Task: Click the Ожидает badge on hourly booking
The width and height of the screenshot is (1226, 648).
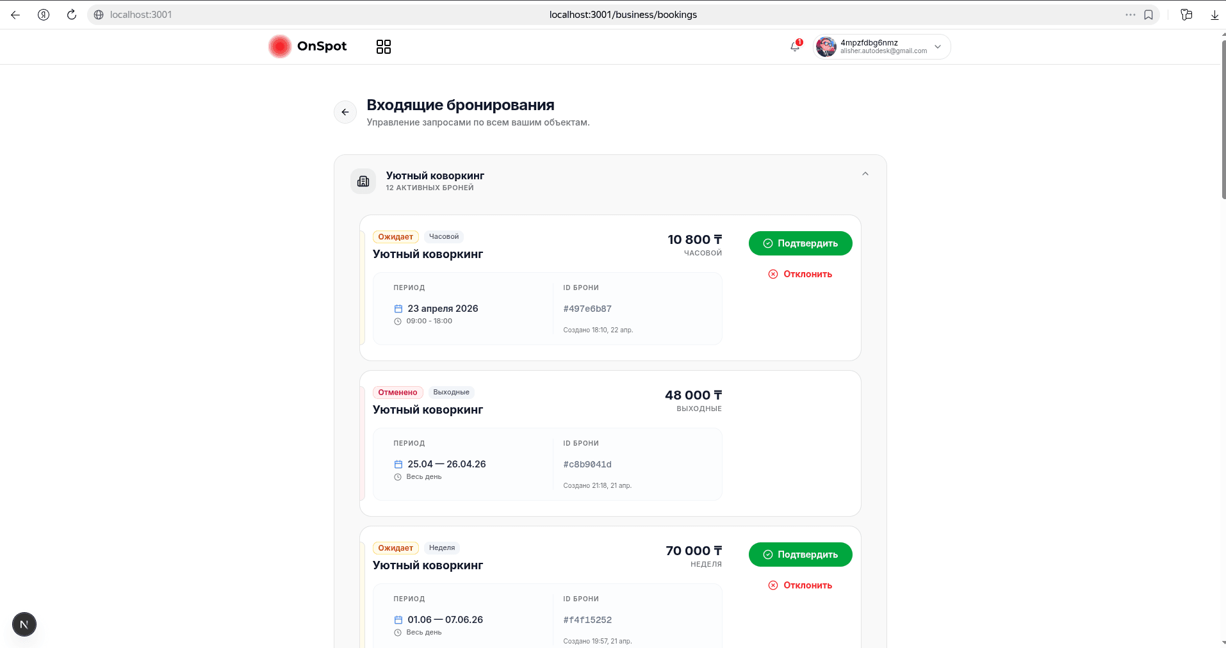Action: tap(396, 237)
